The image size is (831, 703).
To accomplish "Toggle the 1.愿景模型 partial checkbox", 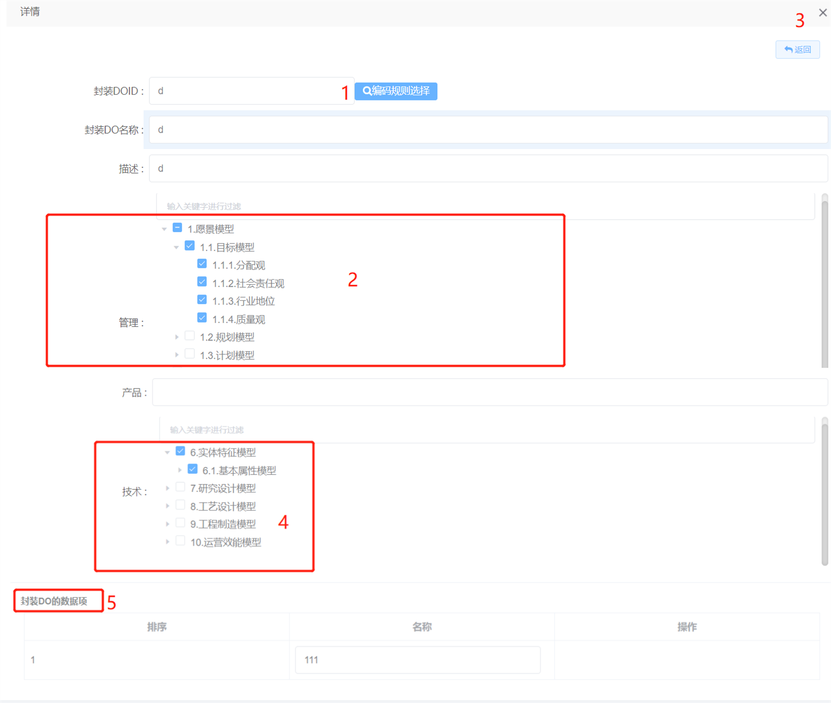I will pyautogui.click(x=177, y=228).
